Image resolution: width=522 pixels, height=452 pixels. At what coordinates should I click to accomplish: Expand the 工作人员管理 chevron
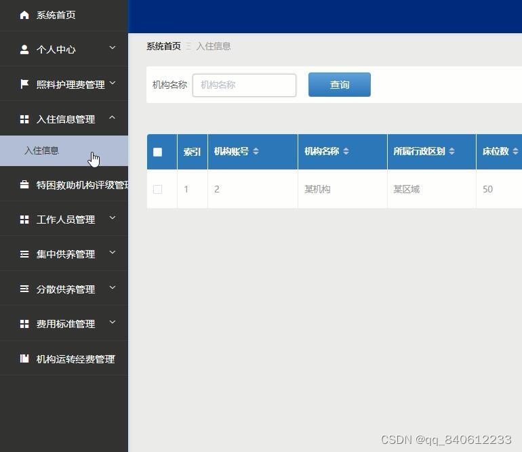point(113,218)
